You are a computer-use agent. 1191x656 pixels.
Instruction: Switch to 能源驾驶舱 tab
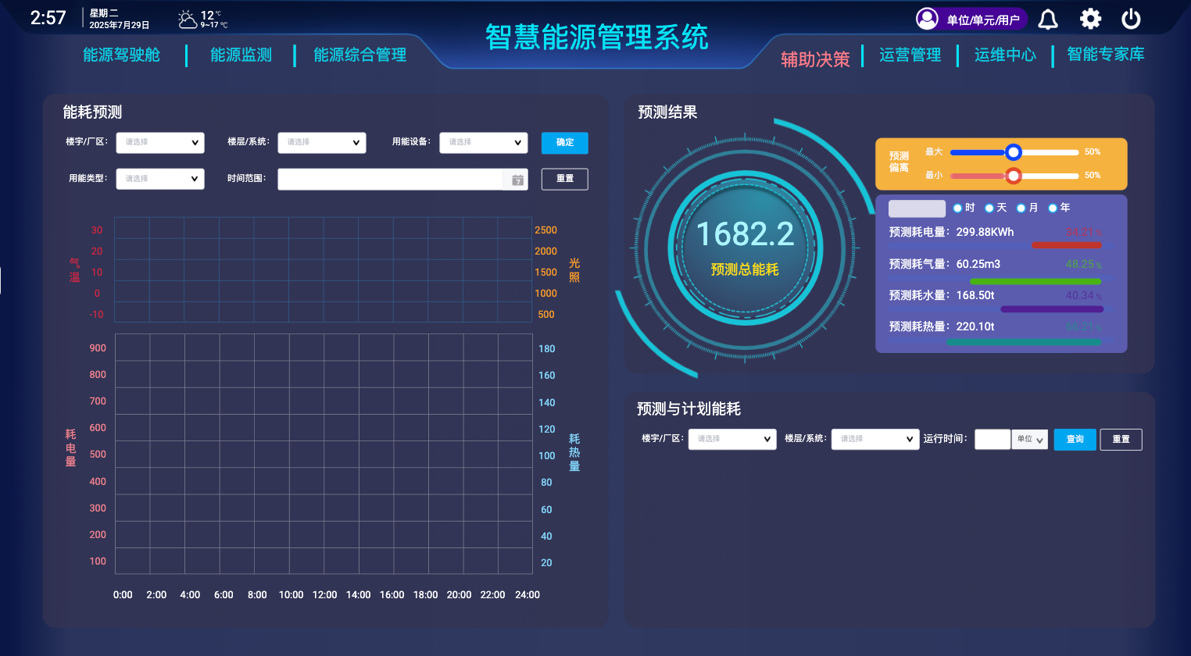click(121, 55)
